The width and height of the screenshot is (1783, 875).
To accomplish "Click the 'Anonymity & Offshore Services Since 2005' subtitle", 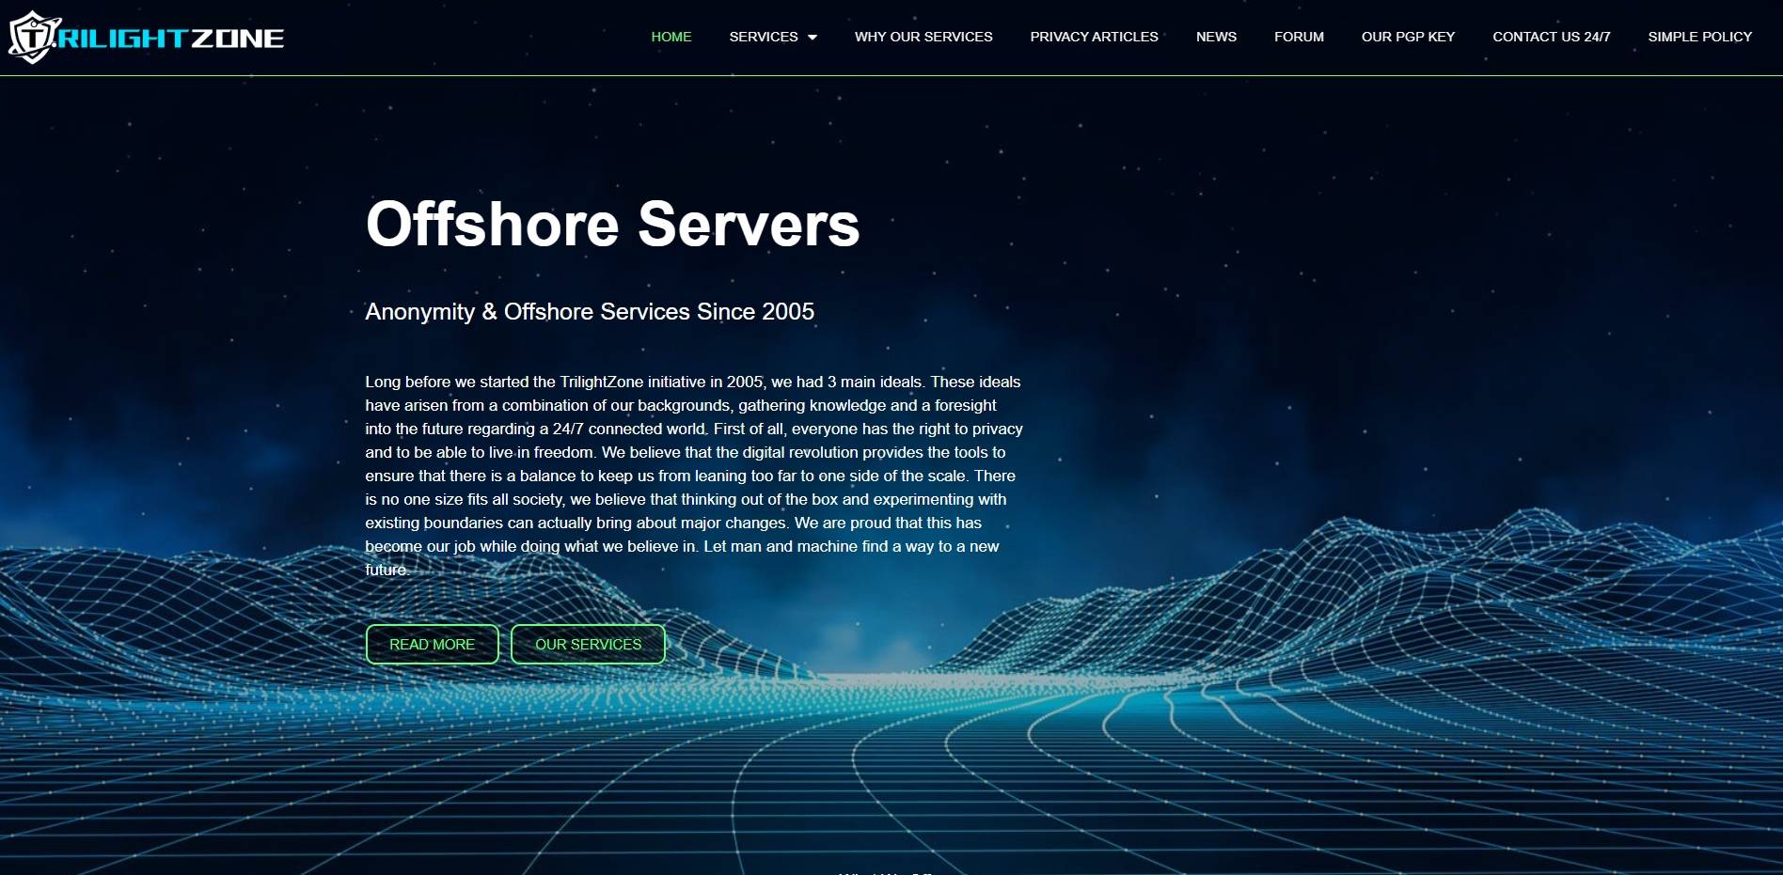I will tap(590, 311).
